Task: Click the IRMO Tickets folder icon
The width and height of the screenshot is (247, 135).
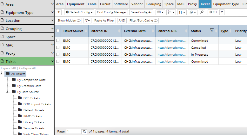Action: (20, 116)
